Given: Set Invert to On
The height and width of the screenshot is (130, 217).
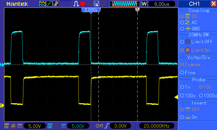Looking at the screenshot, I should pos(189,117).
